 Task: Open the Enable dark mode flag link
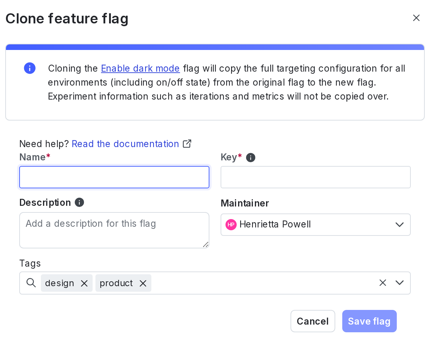pos(140,68)
